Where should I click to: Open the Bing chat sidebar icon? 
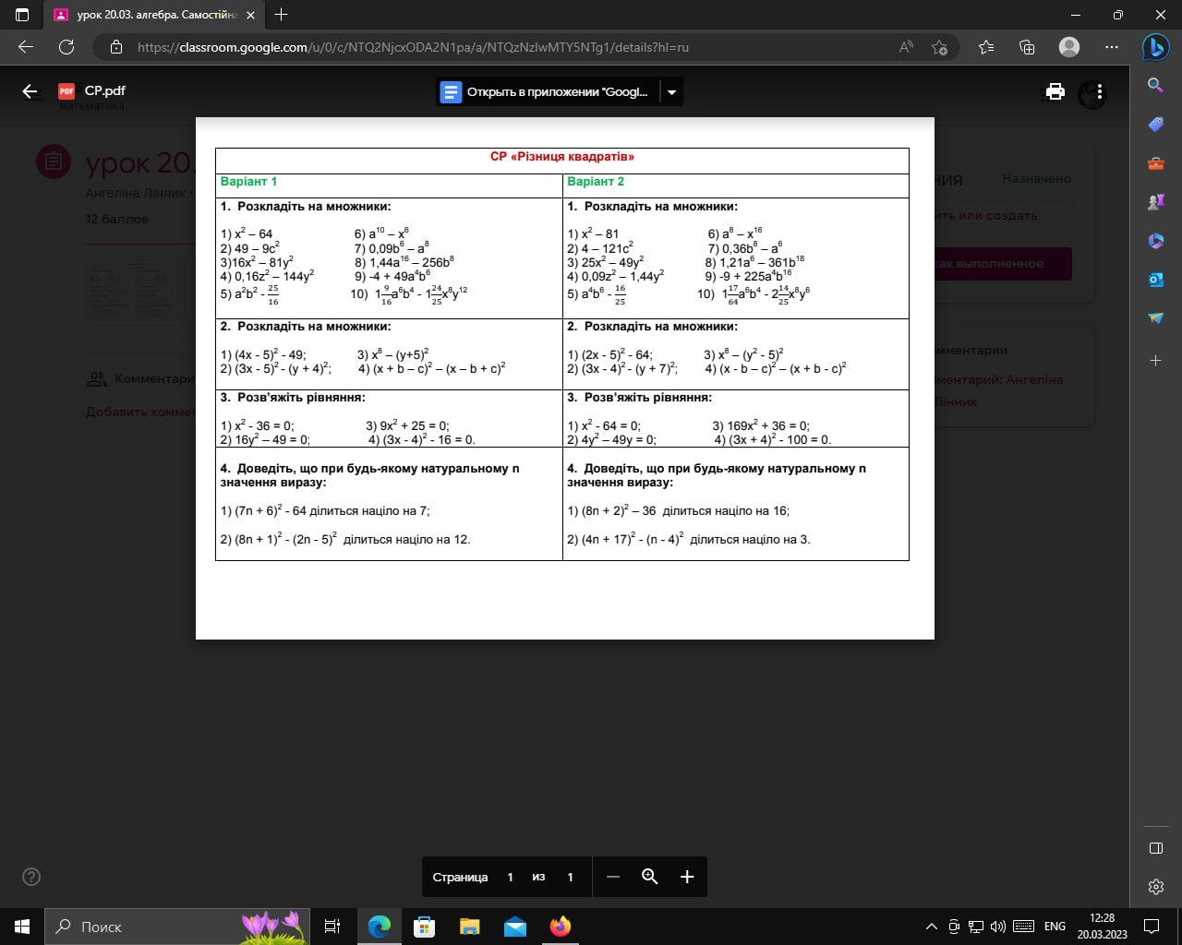click(1155, 46)
